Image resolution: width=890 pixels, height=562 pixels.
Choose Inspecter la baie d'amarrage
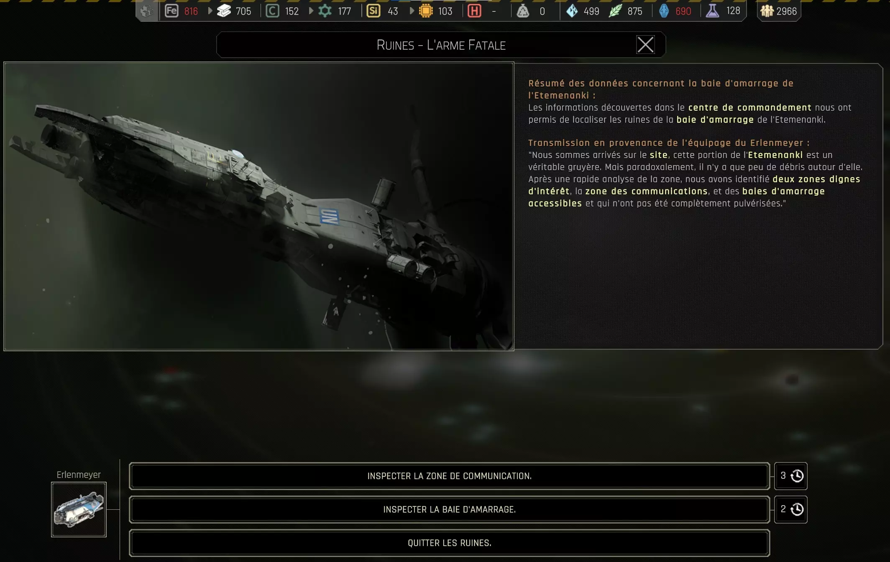point(449,509)
